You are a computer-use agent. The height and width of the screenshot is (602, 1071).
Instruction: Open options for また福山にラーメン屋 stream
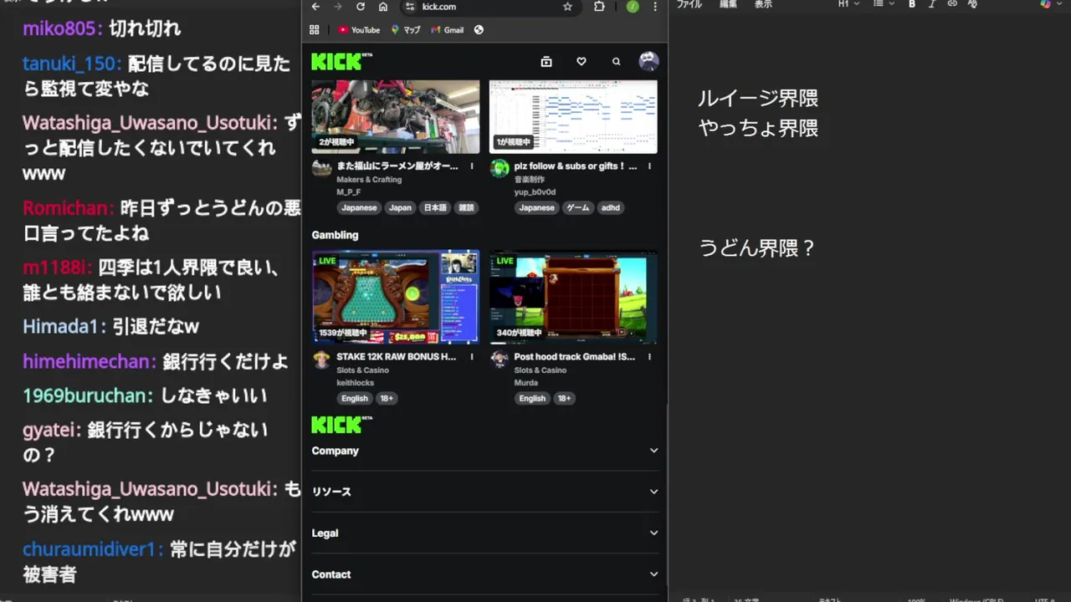[x=472, y=166]
